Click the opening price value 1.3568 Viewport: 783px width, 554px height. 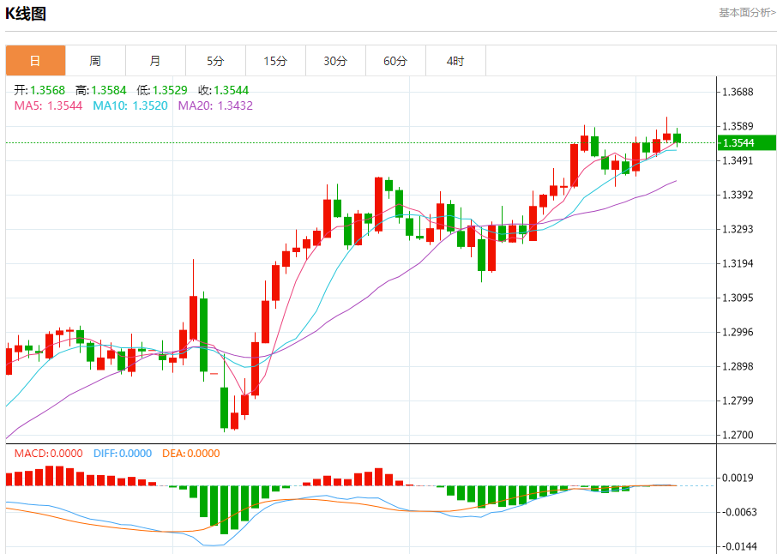[x=47, y=90]
